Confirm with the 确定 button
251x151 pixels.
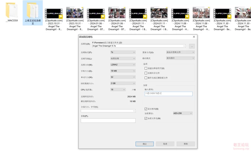point(145,144)
